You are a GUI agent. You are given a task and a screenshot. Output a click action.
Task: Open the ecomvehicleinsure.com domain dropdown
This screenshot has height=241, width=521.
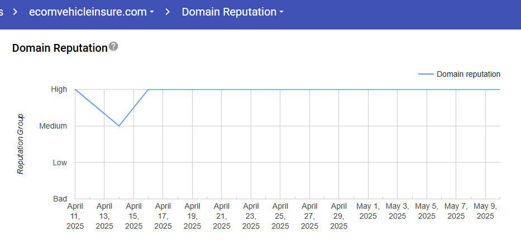tap(91, 12)
